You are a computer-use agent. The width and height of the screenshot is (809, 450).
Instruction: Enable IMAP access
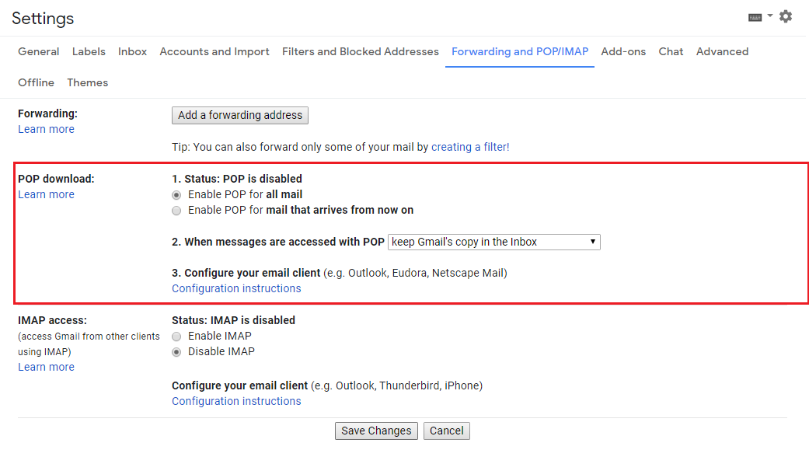(176, 336)
